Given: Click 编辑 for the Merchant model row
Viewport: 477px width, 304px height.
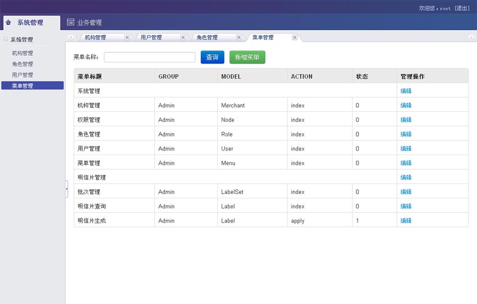Looking at the screenshot, I should [406, 105].
